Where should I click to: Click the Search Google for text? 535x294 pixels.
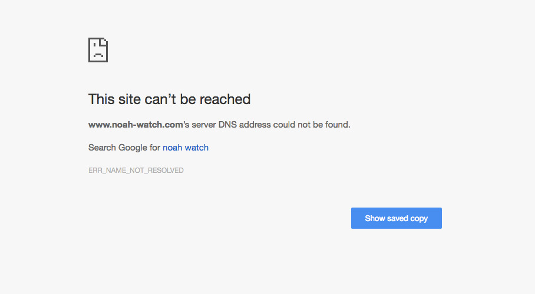(x=124, y=148)
